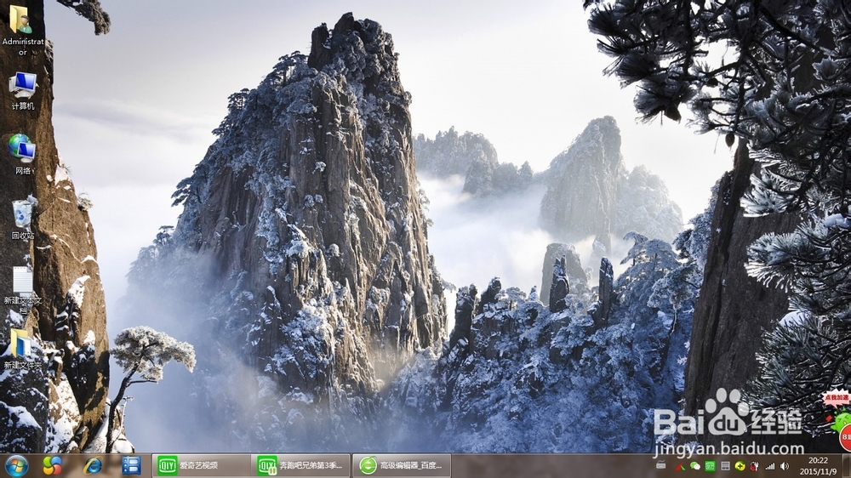The height and width of the screenshot is (478, 851).
Task: Select the 回收站 Recycle Bin icon
Action: (x=23, y=219)
